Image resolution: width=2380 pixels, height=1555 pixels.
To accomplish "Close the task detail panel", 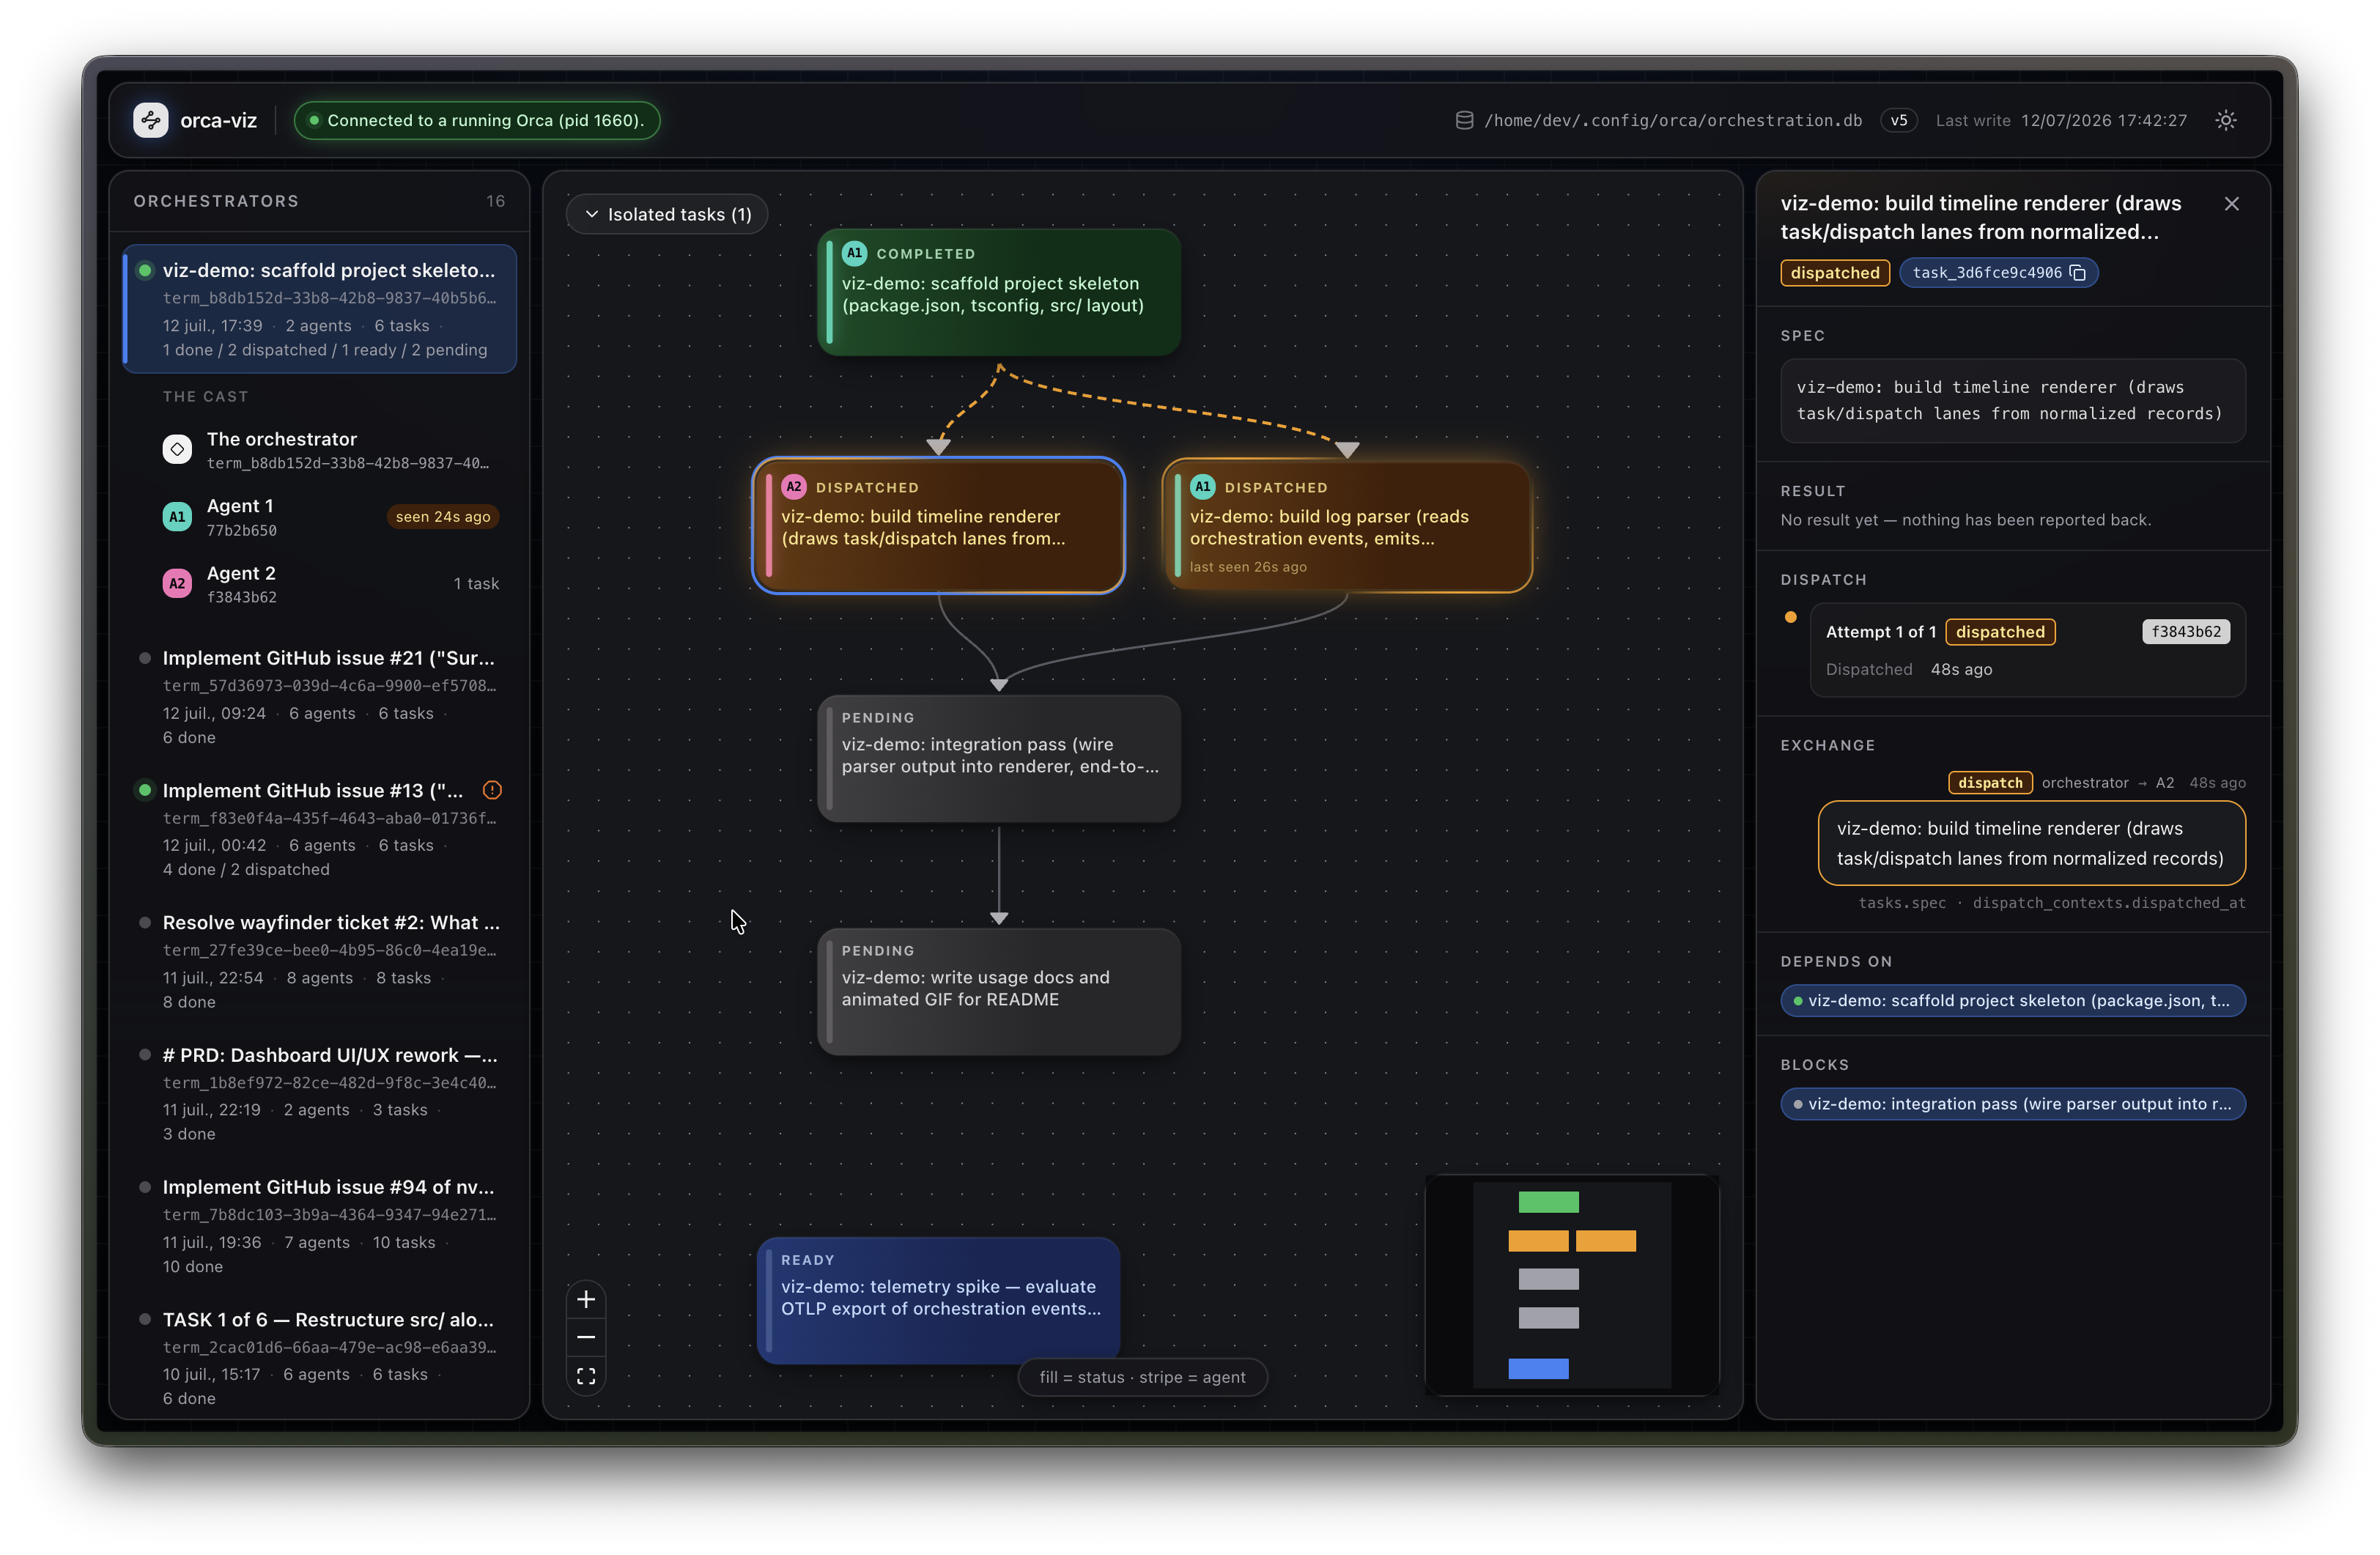I will 2232,204.
